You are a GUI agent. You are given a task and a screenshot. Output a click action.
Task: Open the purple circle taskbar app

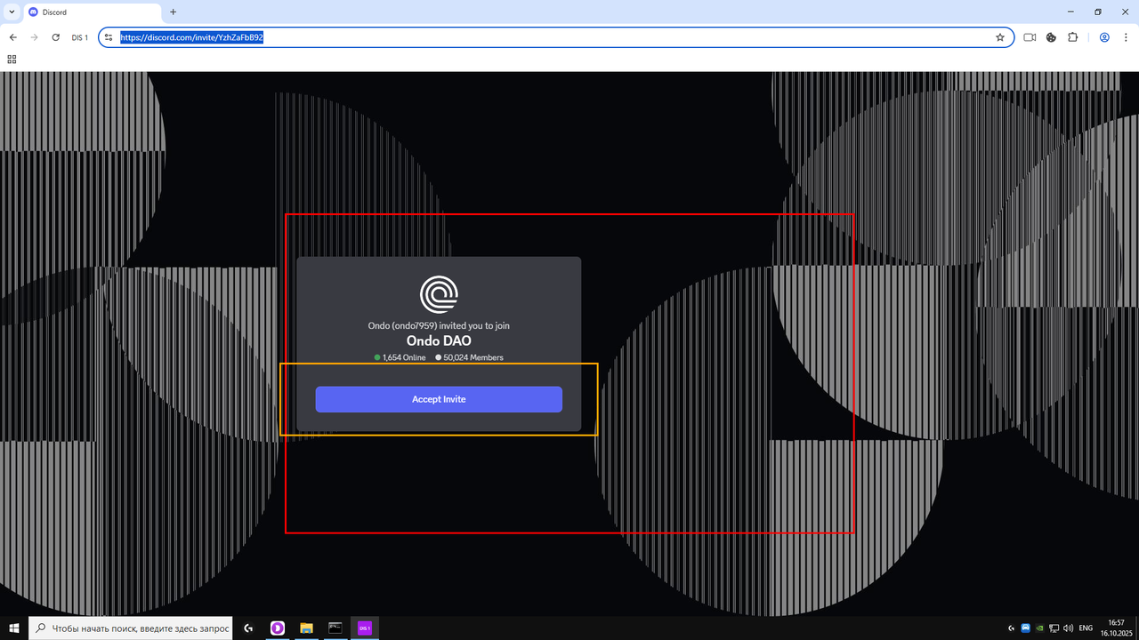pos(278,628)
